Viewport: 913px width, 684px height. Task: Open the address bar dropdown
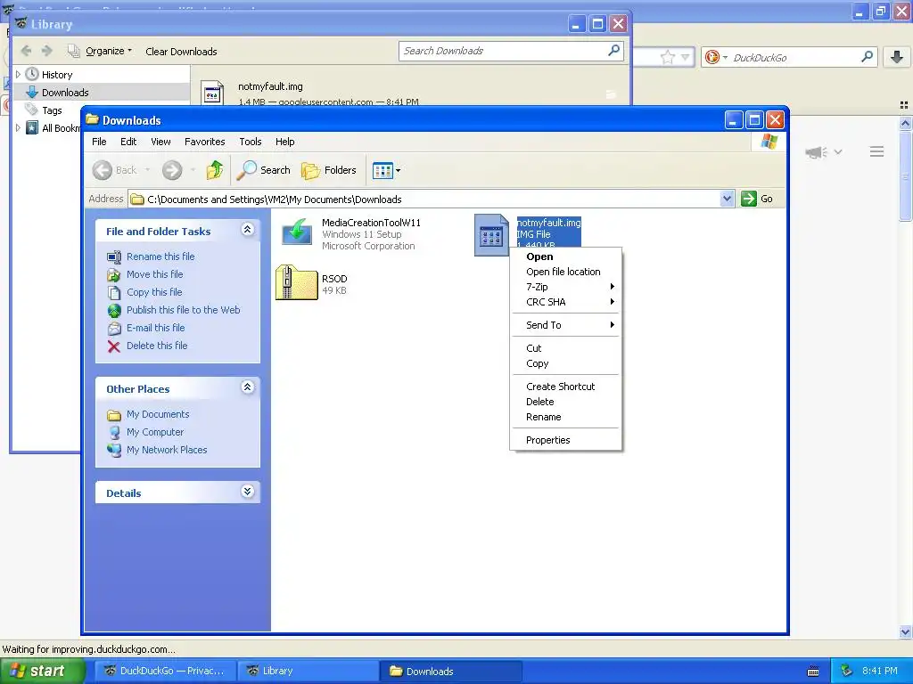coord(727,199)
